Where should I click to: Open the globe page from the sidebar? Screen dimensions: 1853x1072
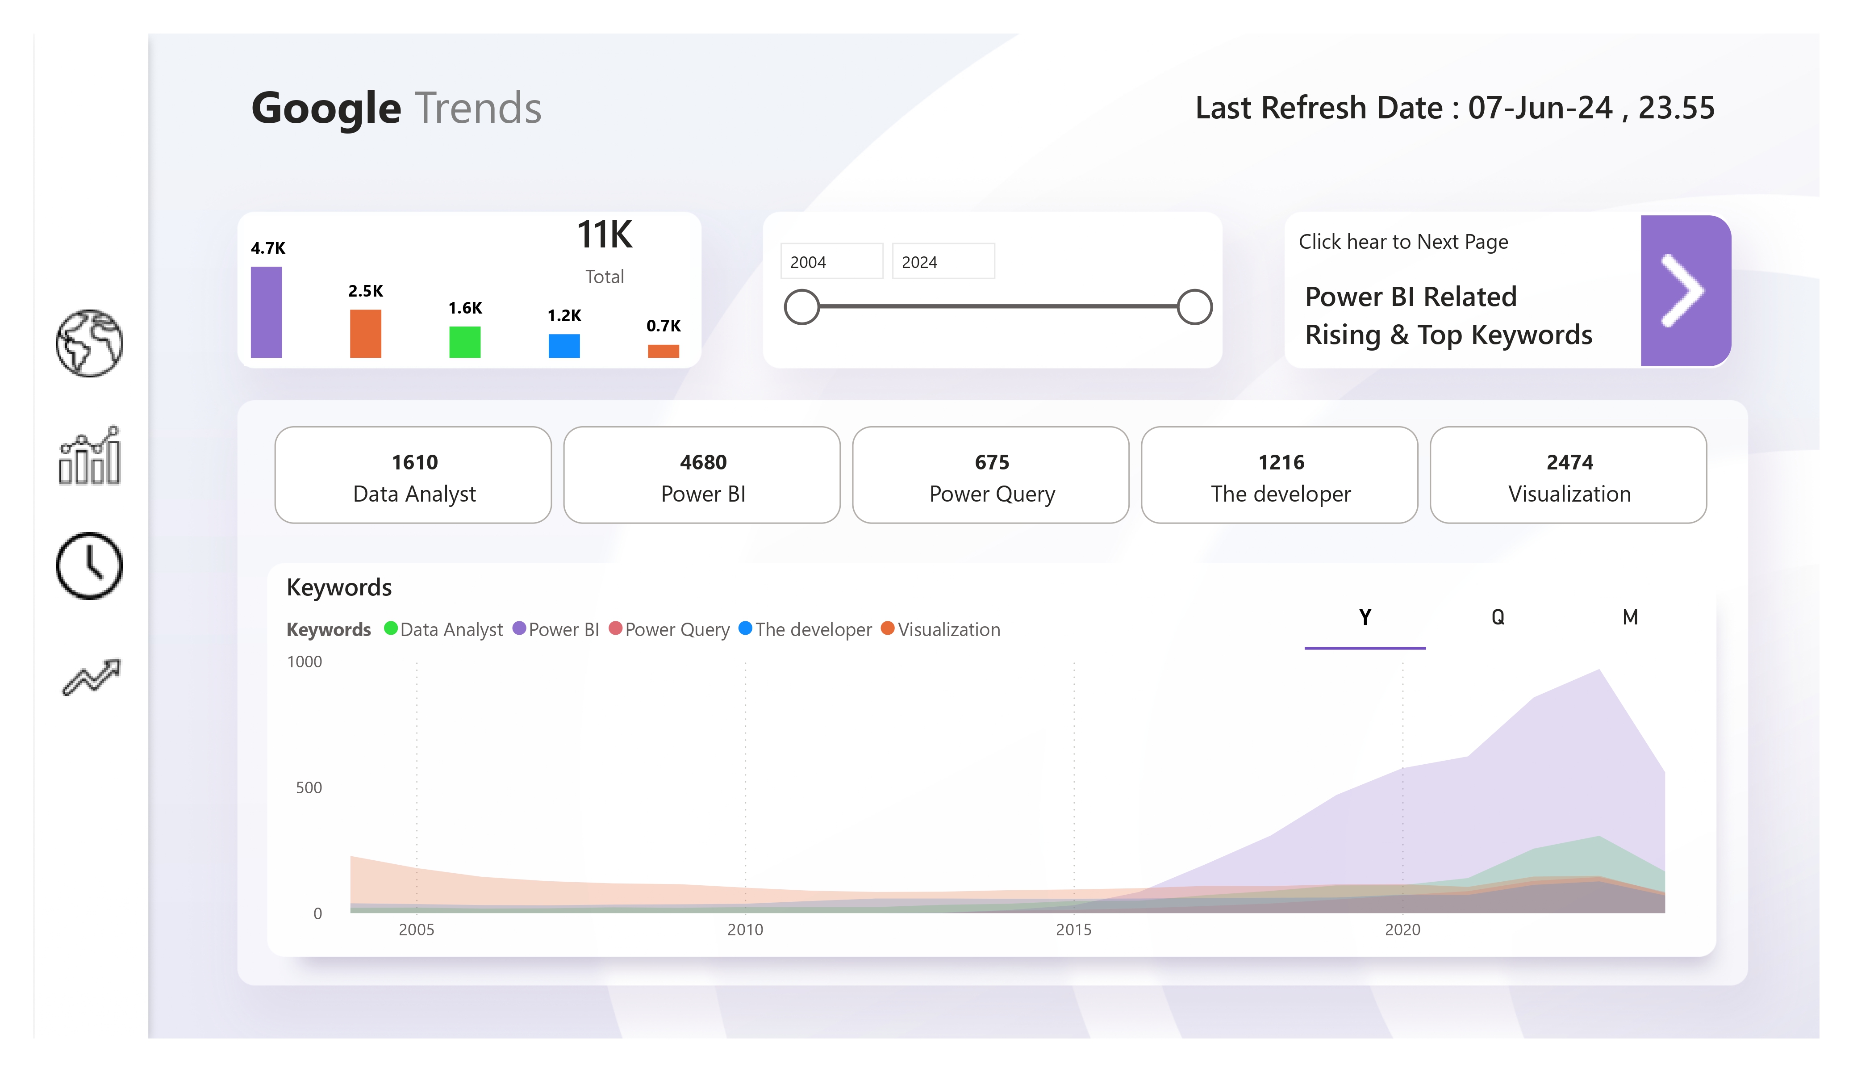90,343
